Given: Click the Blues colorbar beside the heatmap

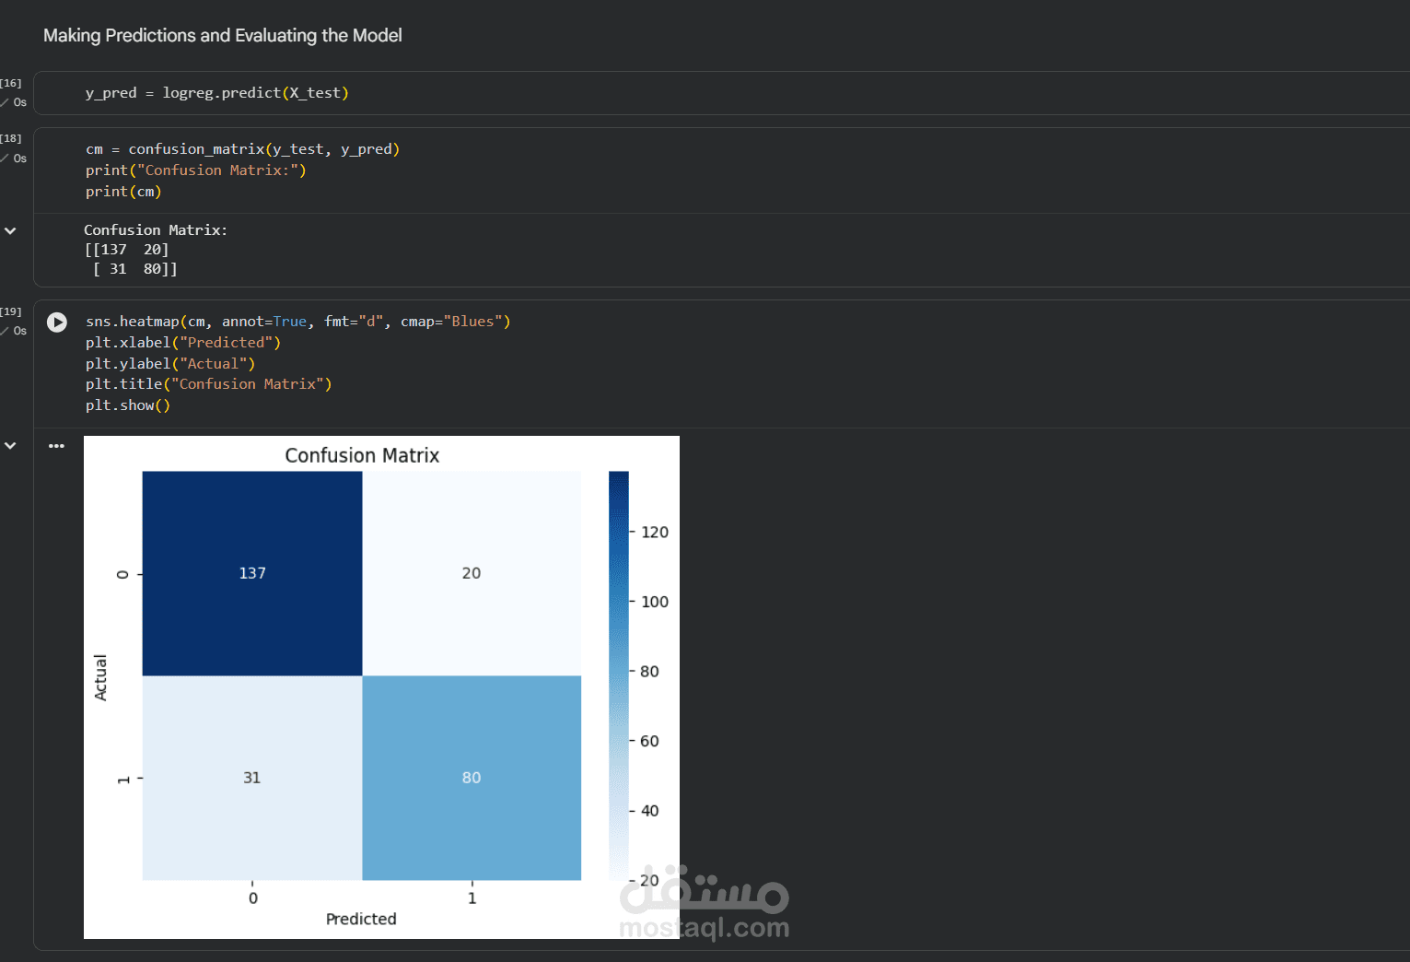Looking at the screenshot, I should click(618, 675).
